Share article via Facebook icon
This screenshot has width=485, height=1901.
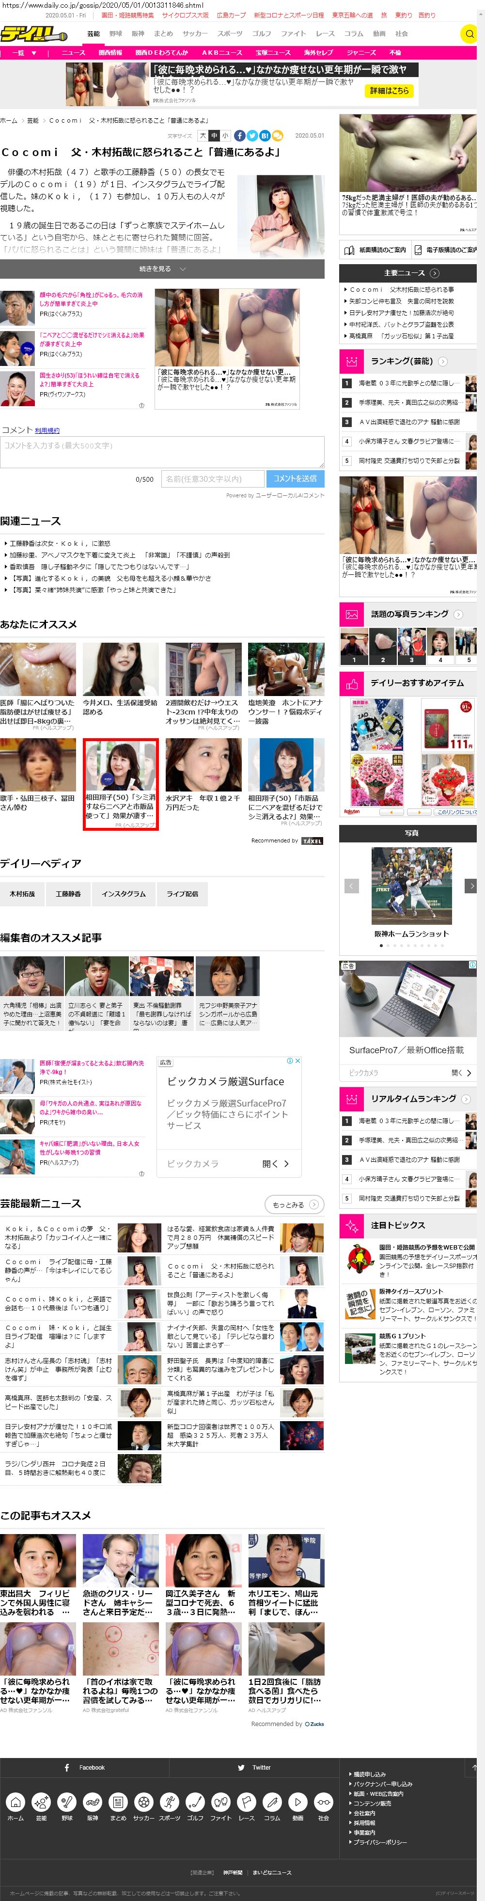pyautogui.click(x=240, y=136)
